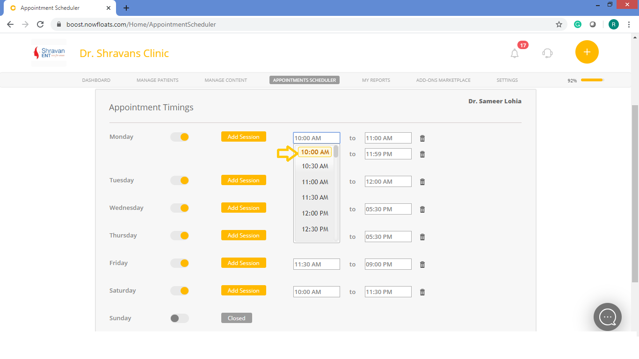Image resolution: width=639 pixels, height=359 pixels.
Task: Open Saturday's 10:00 AM start time field
Action: tap(317, 292)
